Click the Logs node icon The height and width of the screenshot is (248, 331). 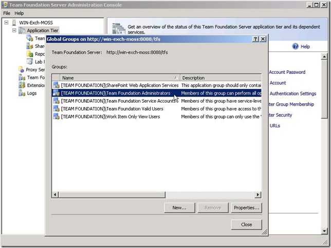[22, 93]
